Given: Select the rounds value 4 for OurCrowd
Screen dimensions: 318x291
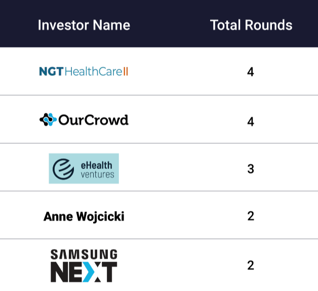Looking at the screenshot, I should point(251,121).
